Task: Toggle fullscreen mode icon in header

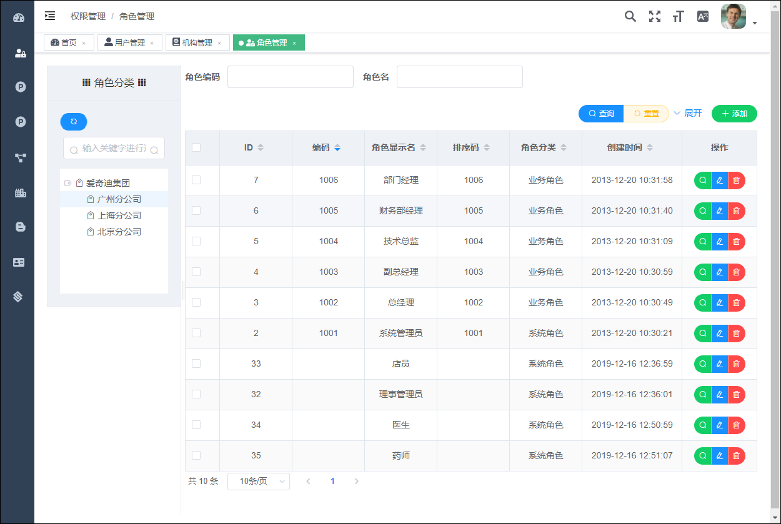Action: pyautogui.click(x=654, y=16)
